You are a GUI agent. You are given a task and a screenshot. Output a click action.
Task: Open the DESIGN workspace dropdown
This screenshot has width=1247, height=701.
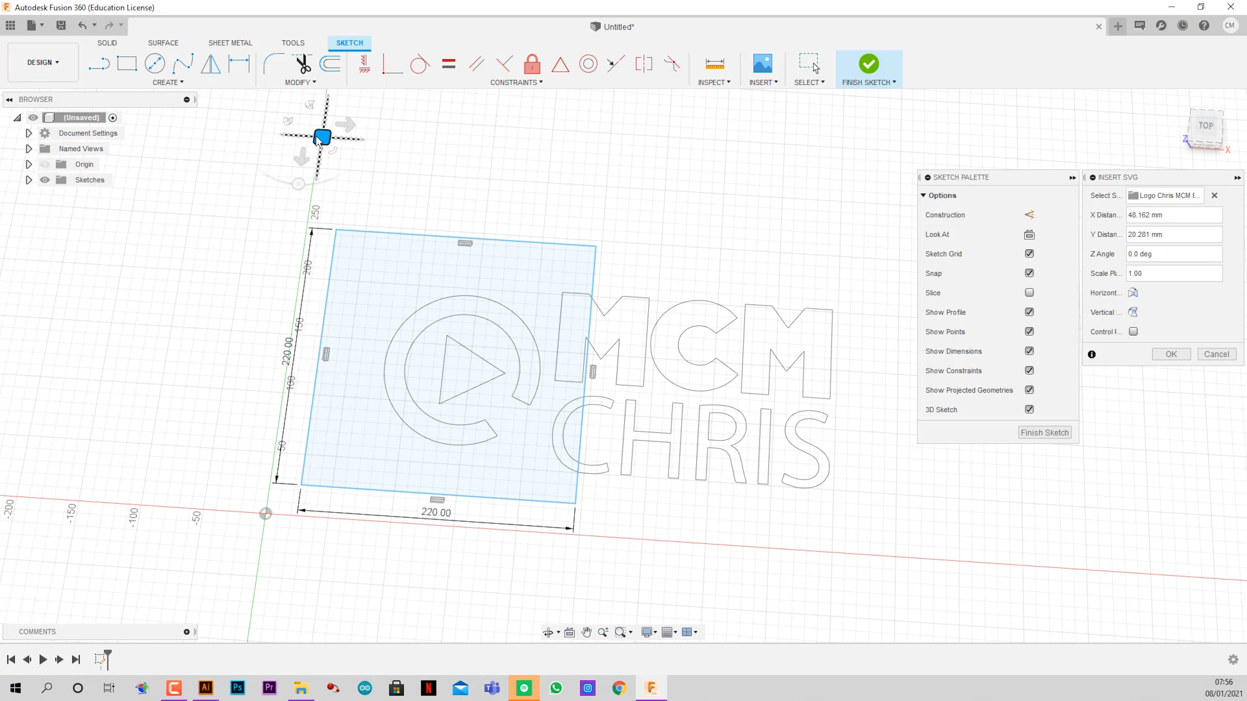43,62
